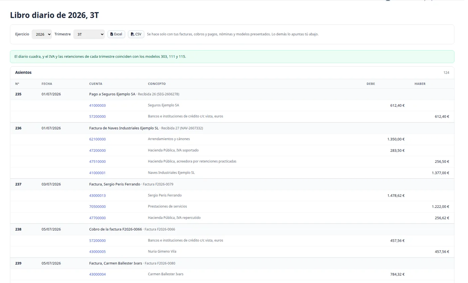Download the journal with the CSV button
This screenshot has height=283, width=468.
[x=136, y=34]
